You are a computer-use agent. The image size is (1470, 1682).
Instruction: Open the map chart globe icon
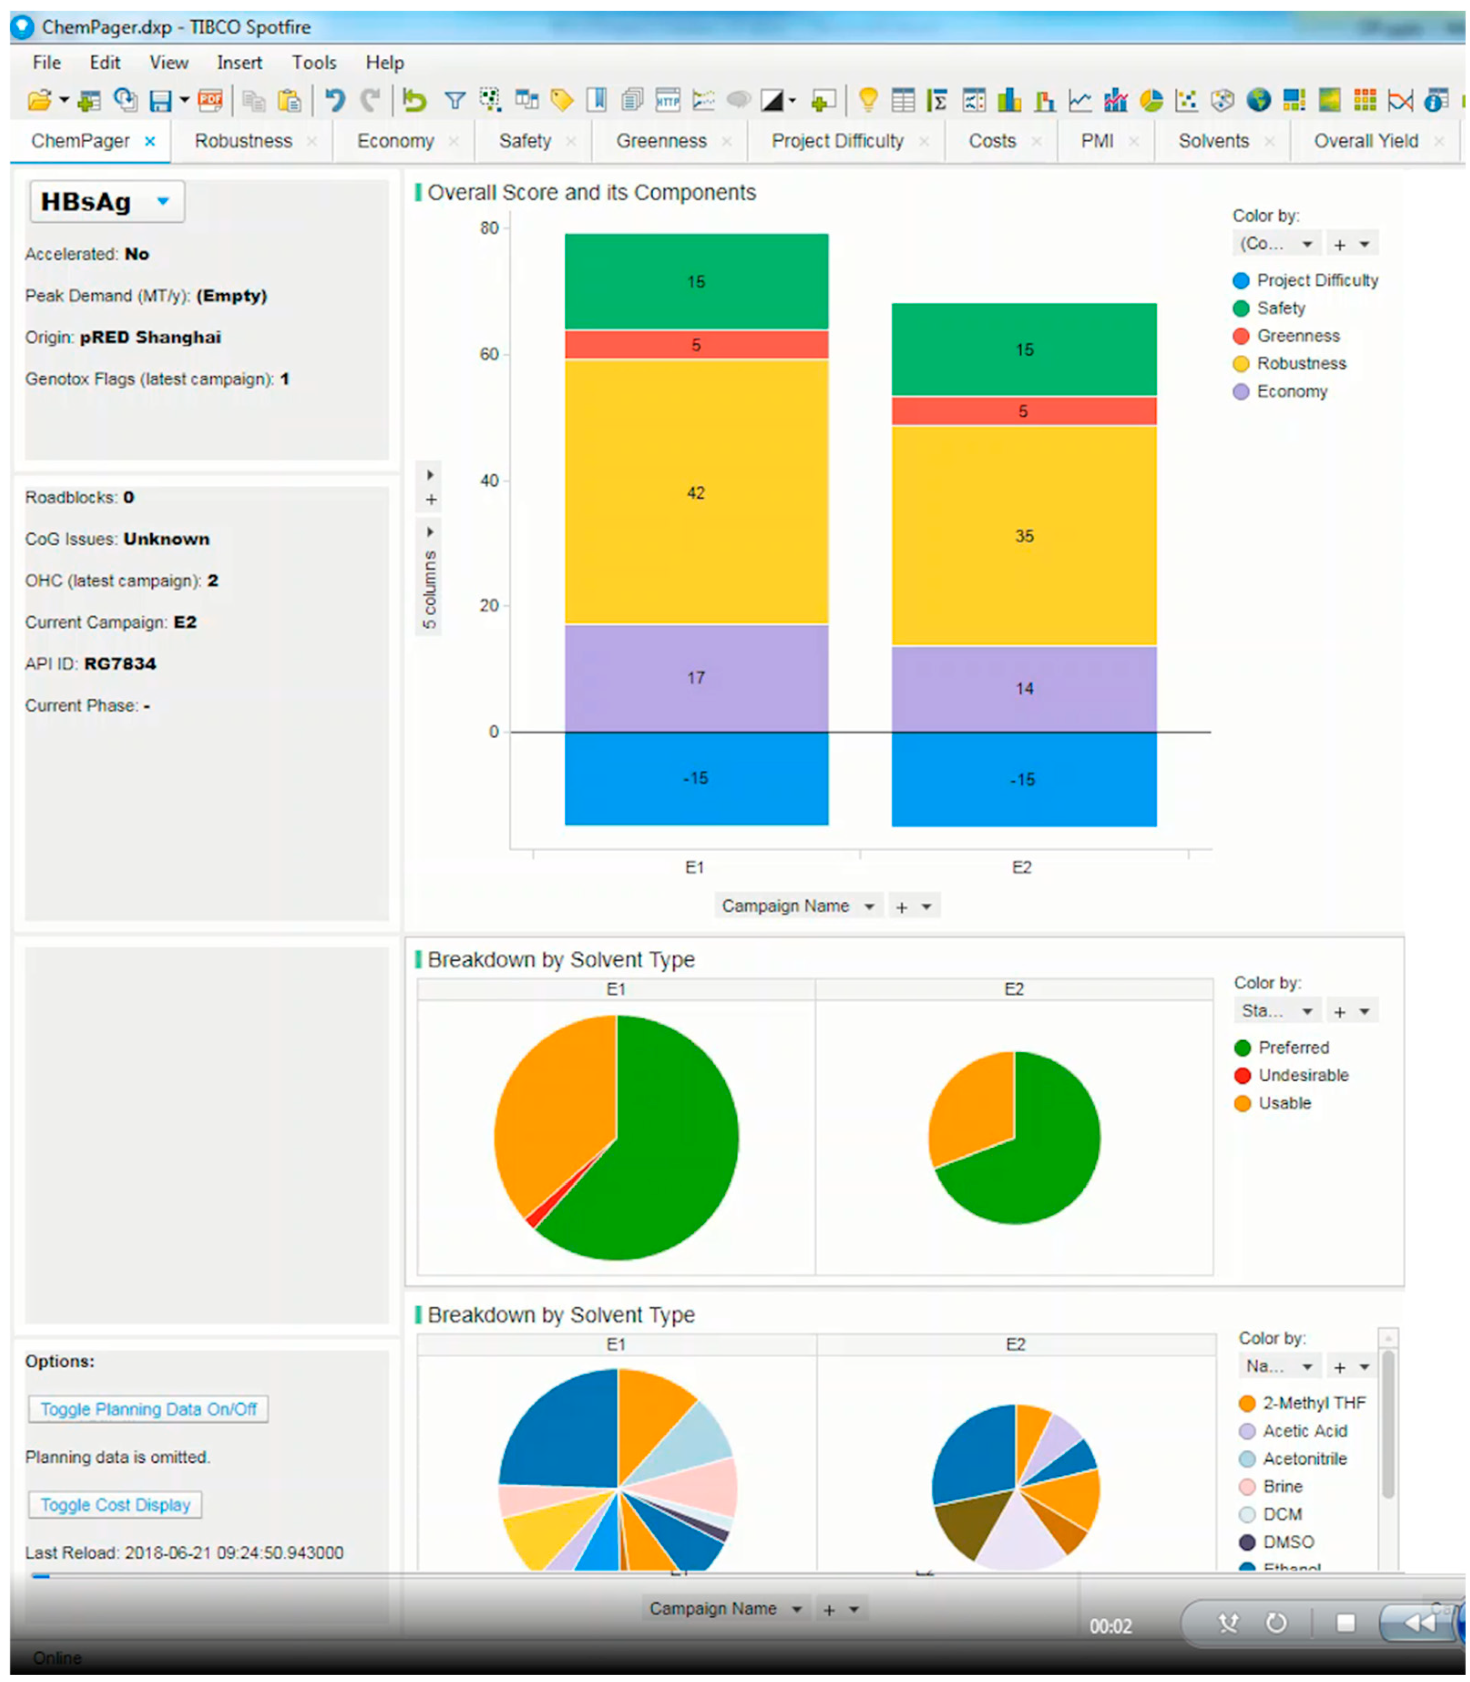pos(1258,100)
